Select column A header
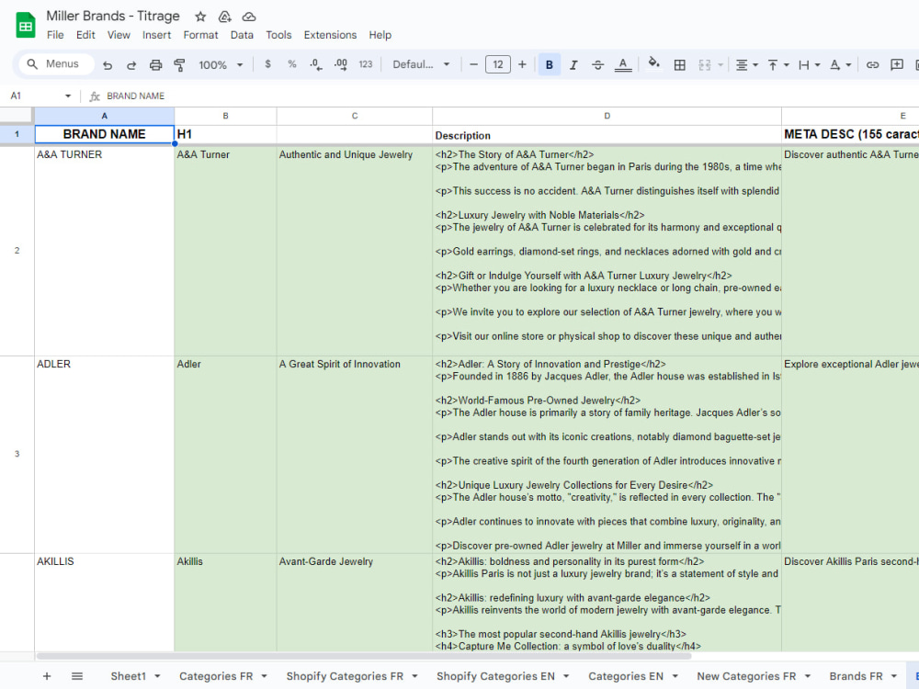Image resolution: width=919 pixels, height=689 pixels. [105, 116]
